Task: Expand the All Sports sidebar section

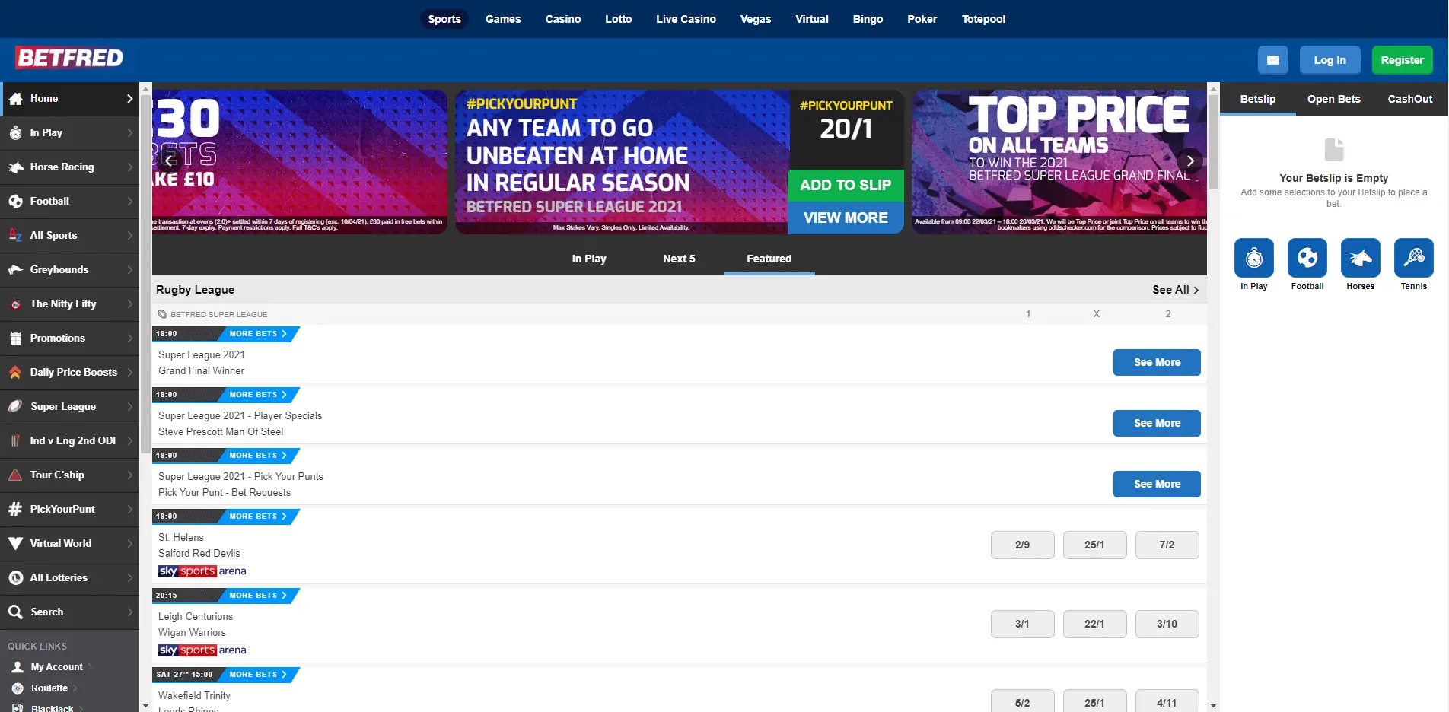Action: pos(15,235)
